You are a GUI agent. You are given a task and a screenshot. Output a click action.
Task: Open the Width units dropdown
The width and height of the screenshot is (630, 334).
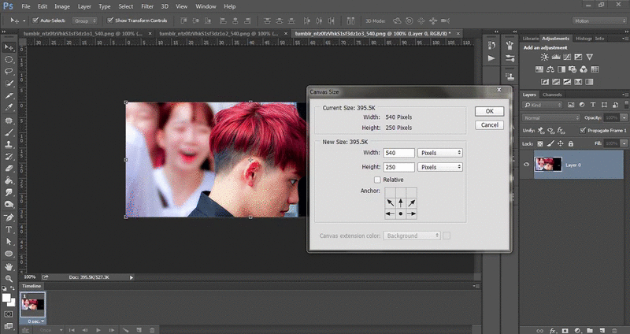coord(439,153)
